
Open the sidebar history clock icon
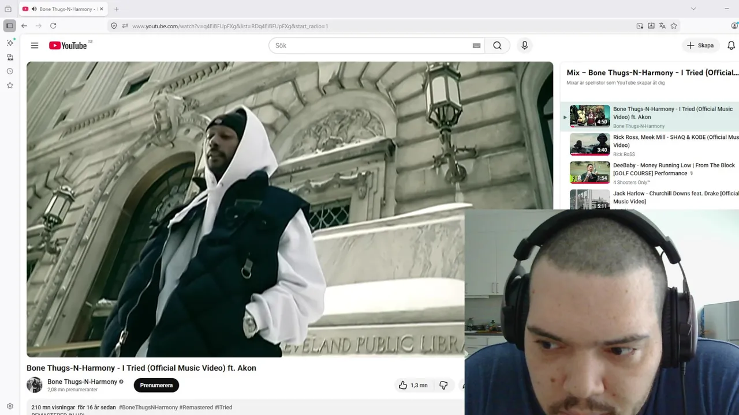(x=10, y=71)
